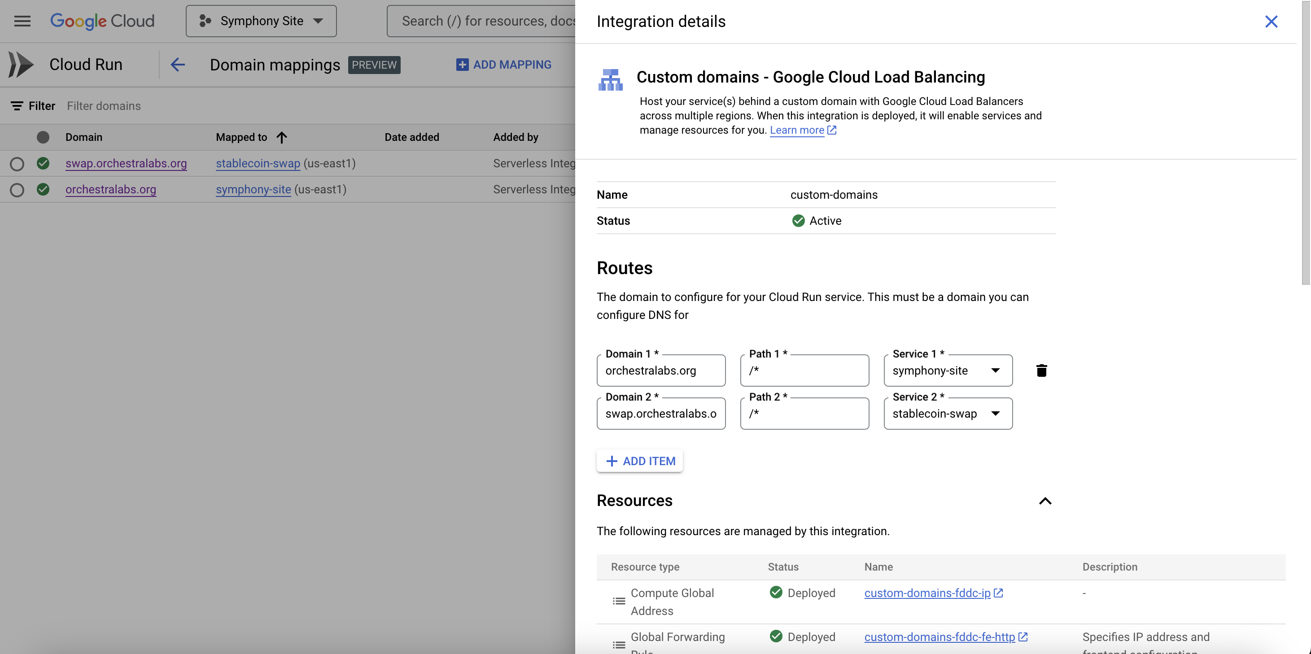Viewport: 1311px width, 654px height.
Task: Open Service 1 symphony-site dropdown
Action: click(x=948, y=371)
